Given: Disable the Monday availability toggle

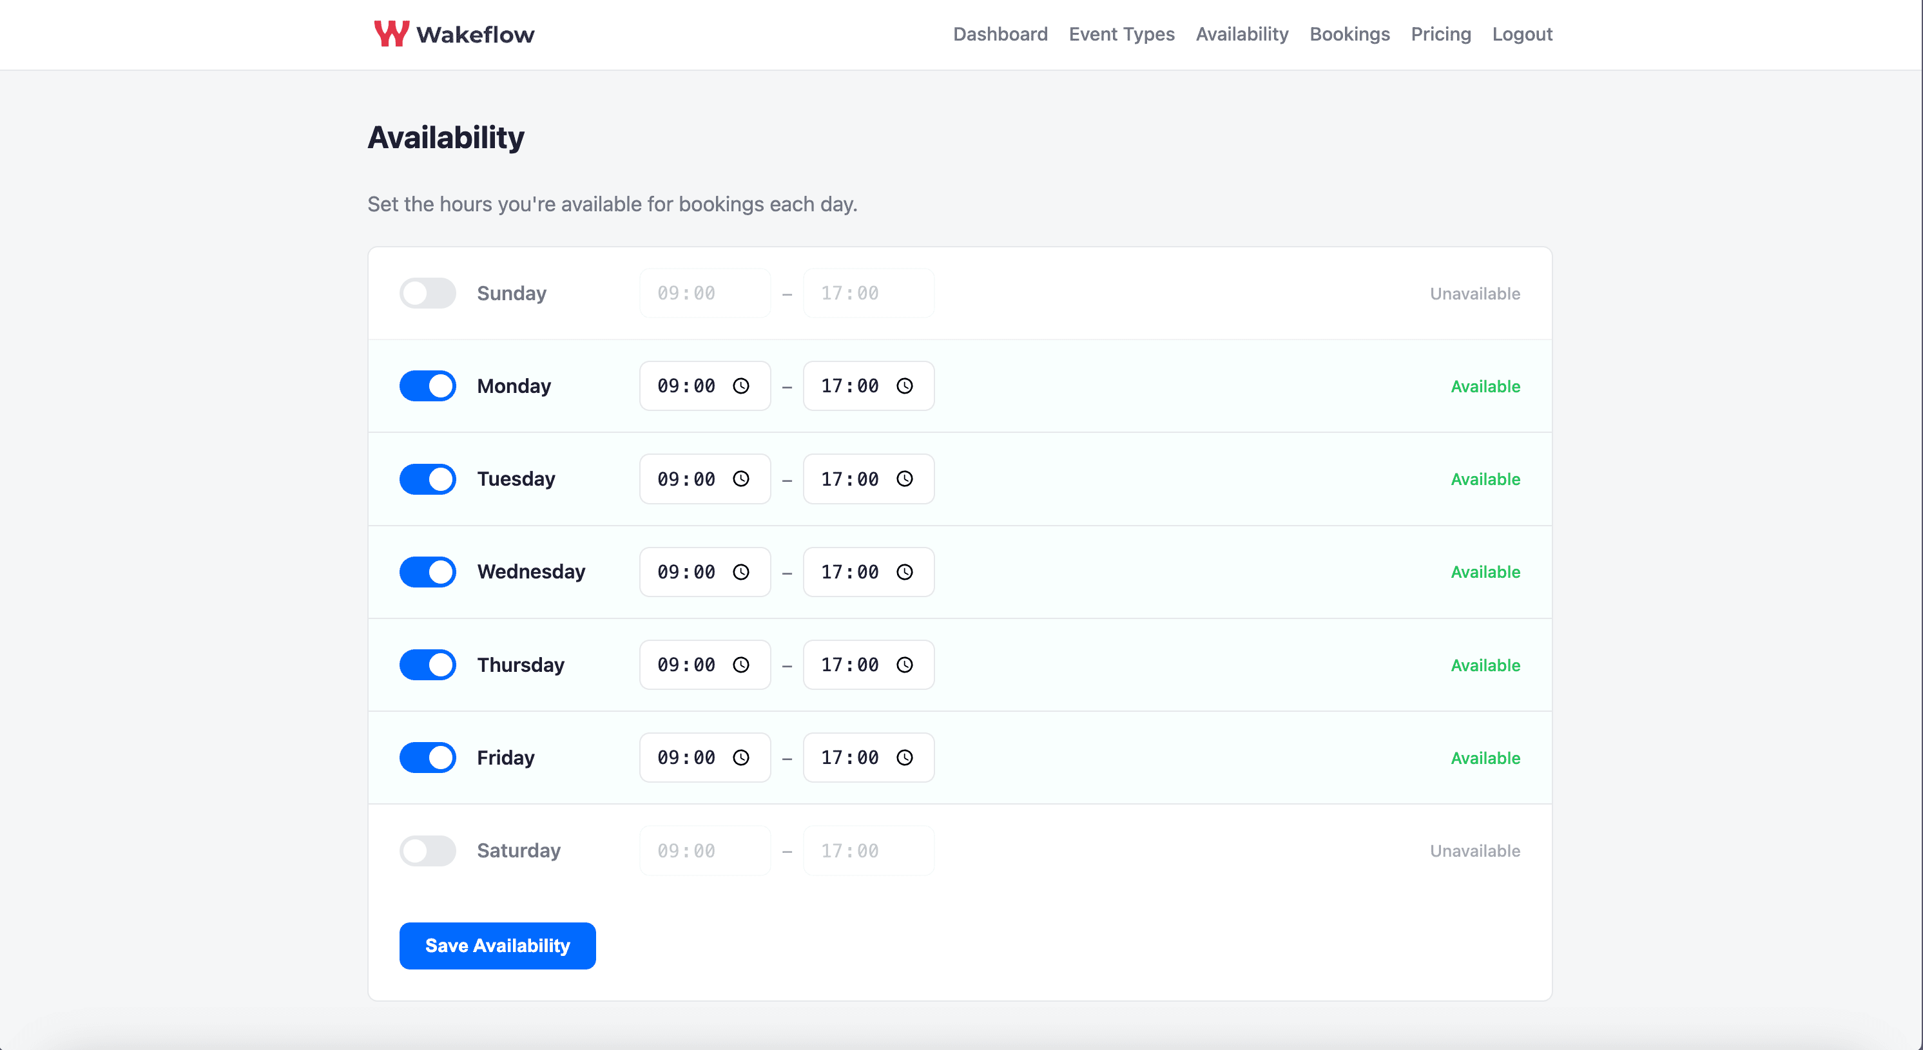Looking at the screenshot, I should point(428,386).
